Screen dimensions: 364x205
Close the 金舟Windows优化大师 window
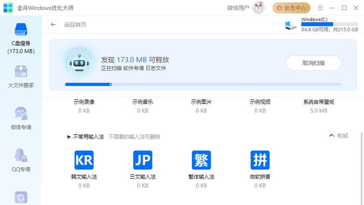[356, 8]
